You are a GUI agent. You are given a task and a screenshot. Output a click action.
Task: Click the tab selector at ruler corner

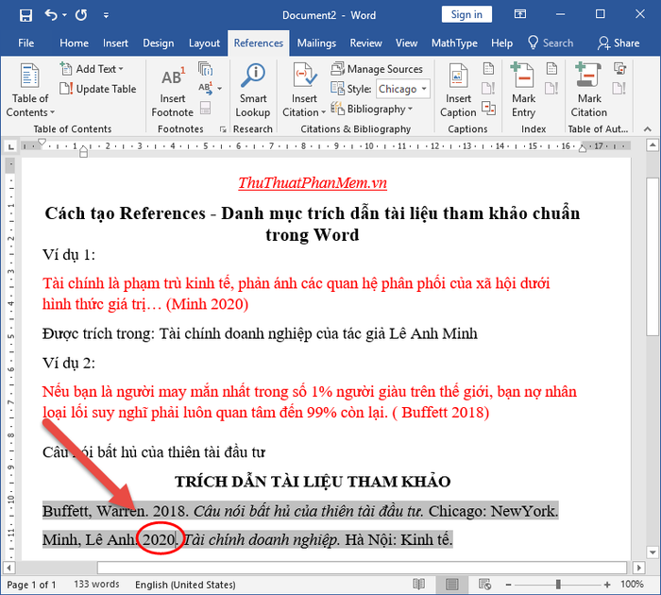point(10,147)
